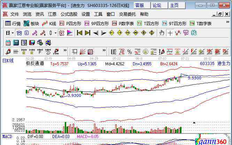The width and height of the screenshot is (232, 145).
Task: Click the 主页 button in title bar
Action: pyautogui.click(x=177, y=6)
